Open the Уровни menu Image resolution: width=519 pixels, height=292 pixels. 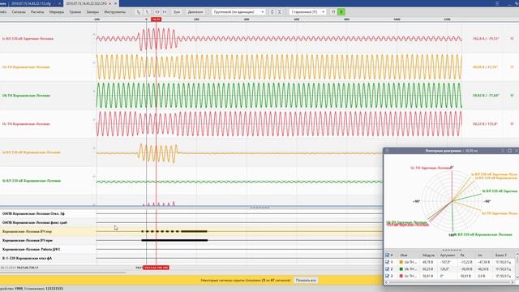coord(75,12)
